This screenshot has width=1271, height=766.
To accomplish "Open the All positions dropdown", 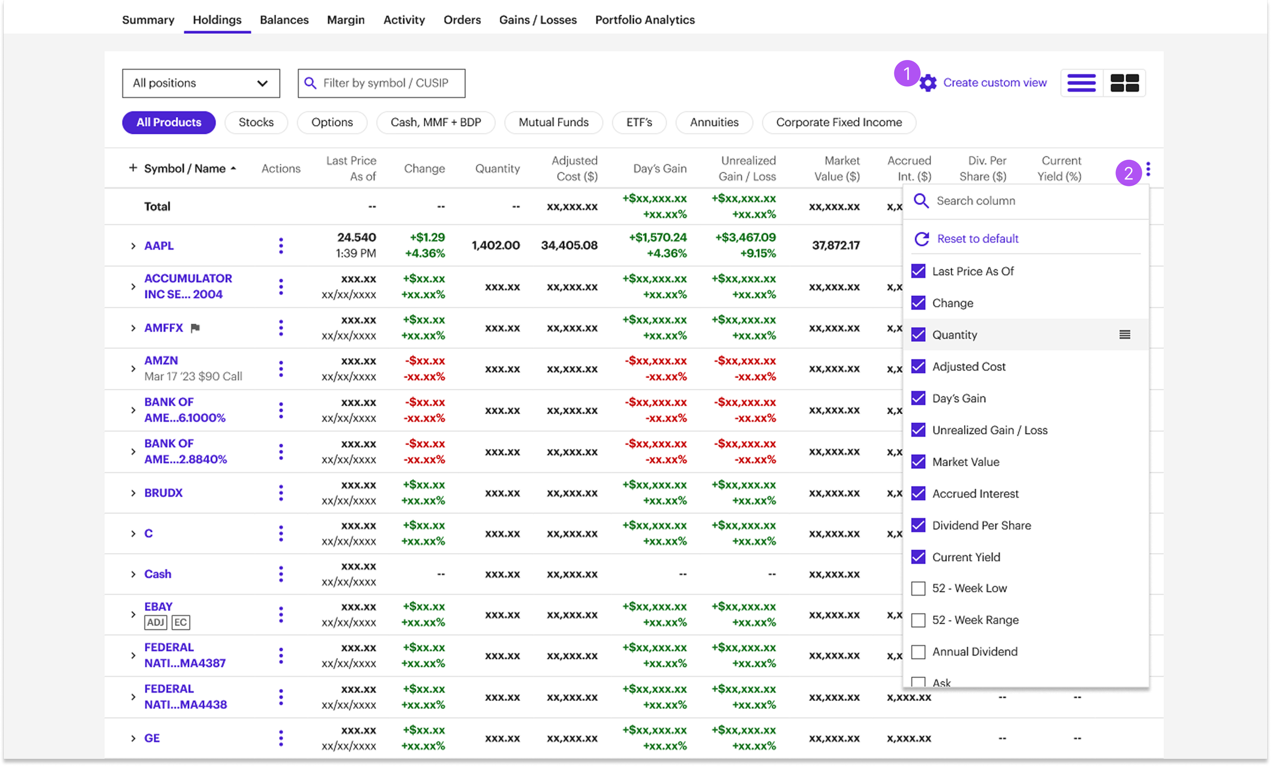I will tap(201, 83).
